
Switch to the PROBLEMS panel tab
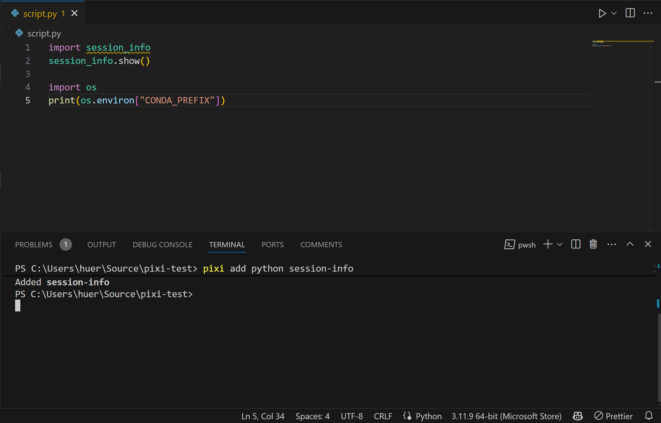point(34,245)
